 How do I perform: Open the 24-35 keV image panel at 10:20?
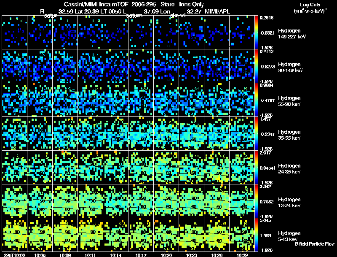pyautogui.click(x=166, y=168)
